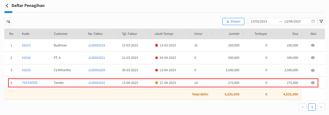Open customer code 01013 link

(x=26, y=45)
